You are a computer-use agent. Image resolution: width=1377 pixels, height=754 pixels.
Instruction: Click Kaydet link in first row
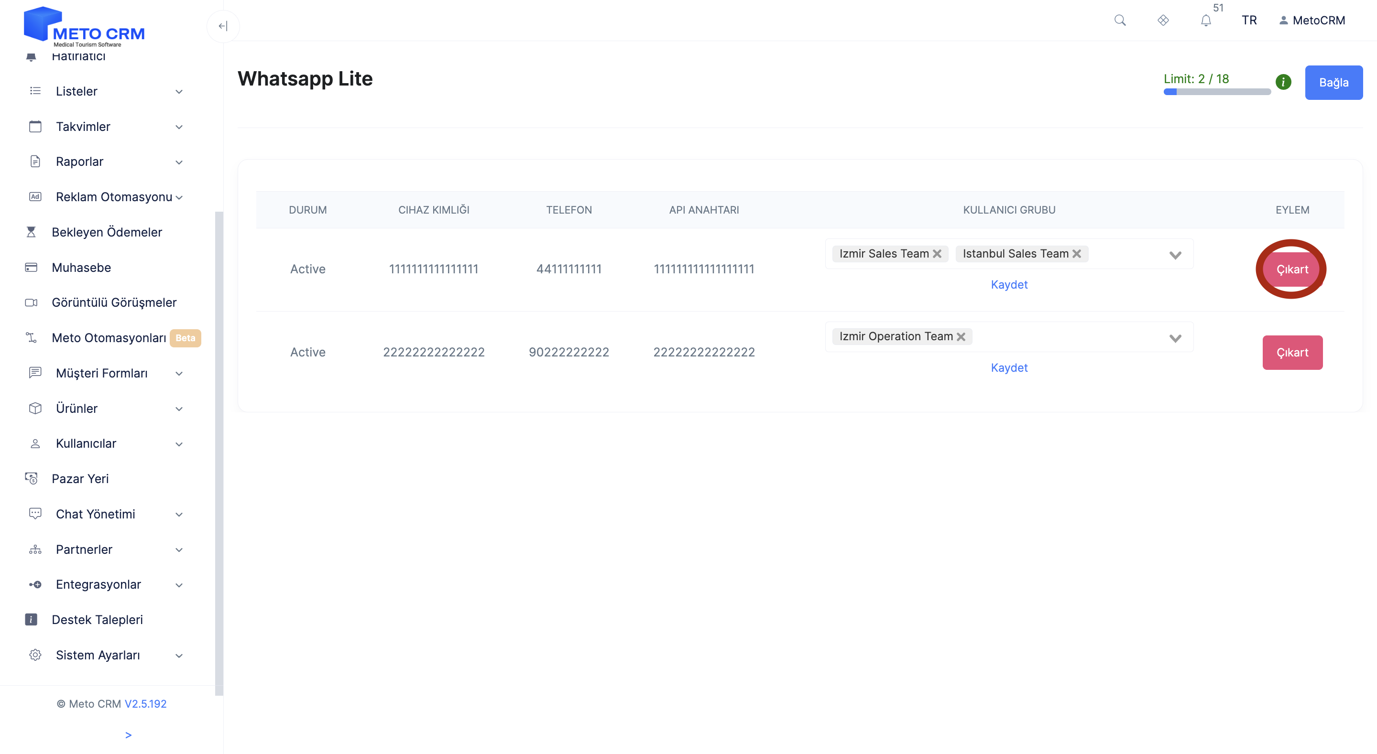tap(1009, 284)
